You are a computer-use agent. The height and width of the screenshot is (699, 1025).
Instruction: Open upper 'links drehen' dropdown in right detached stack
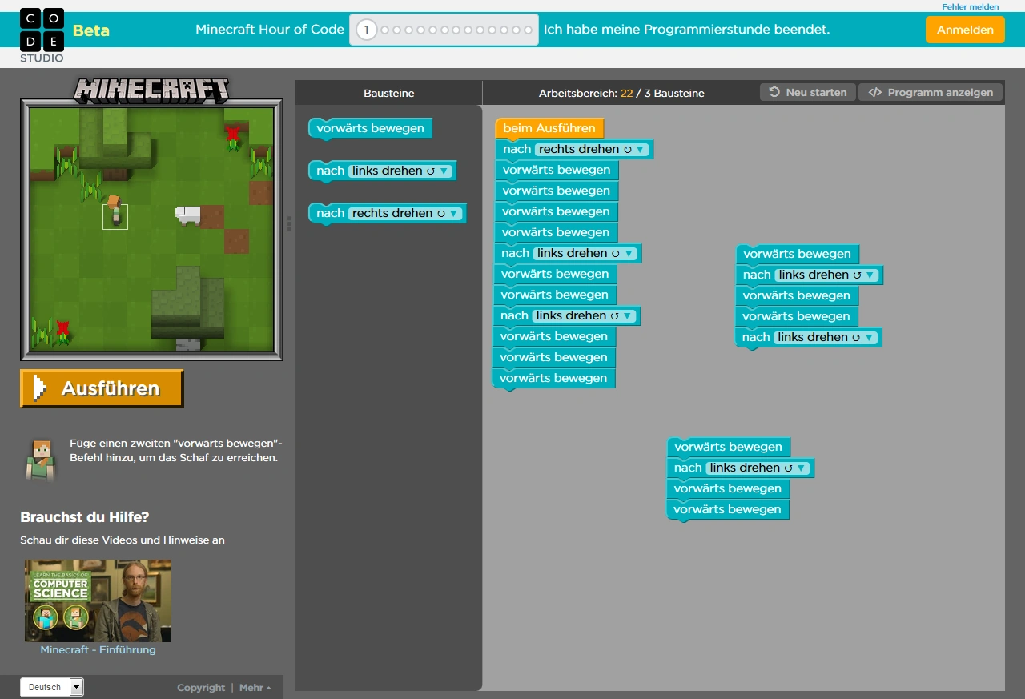[x=826, y=275]
